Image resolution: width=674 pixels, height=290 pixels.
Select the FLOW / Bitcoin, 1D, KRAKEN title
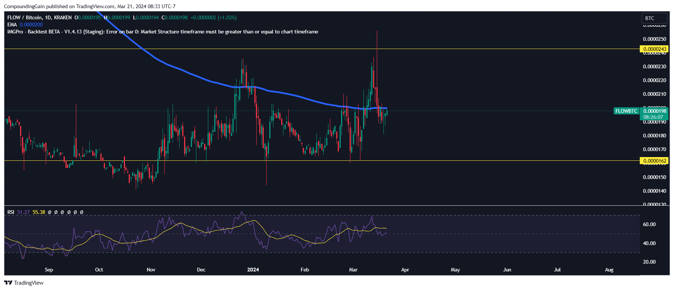point(39,17)
